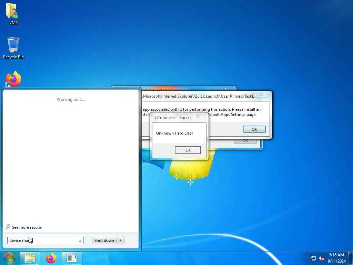Screen dimensions: 353x265
Task: Click OK in the rearmost dialog
Action: tap(245, 141)
